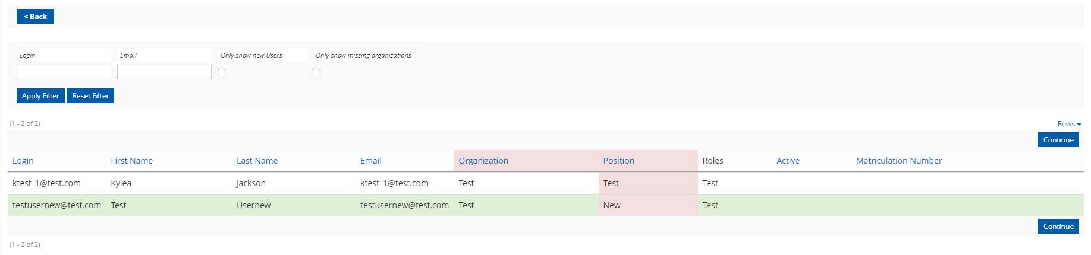The width and height of the screenshot is (1091, 255).
Task: Sort table by Last Name column
Action: 257,161
